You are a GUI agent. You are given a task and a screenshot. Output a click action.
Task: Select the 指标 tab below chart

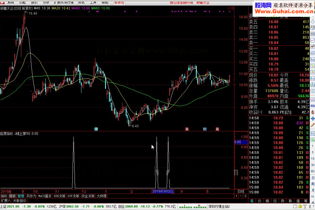[x=4, y=196]
